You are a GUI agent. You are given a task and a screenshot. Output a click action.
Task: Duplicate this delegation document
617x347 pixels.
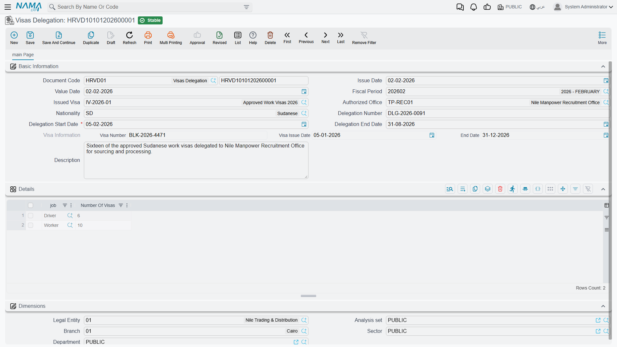click(x=91, y=38)
